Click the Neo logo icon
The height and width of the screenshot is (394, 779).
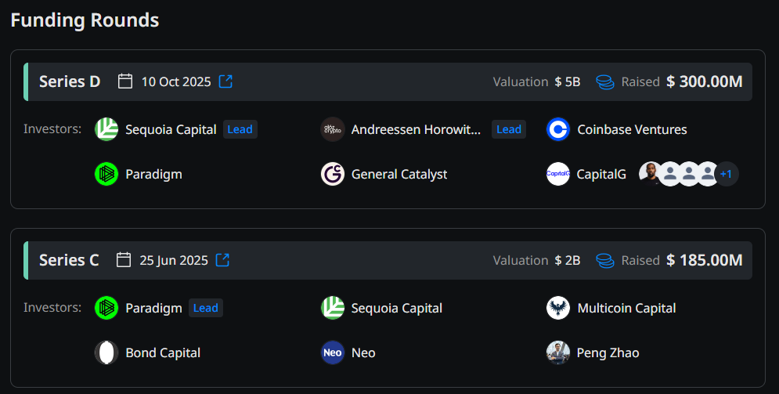(x=333, y=352)
